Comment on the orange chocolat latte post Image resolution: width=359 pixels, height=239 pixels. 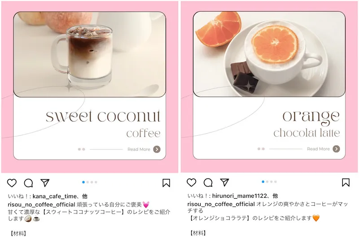pos(208,183)
